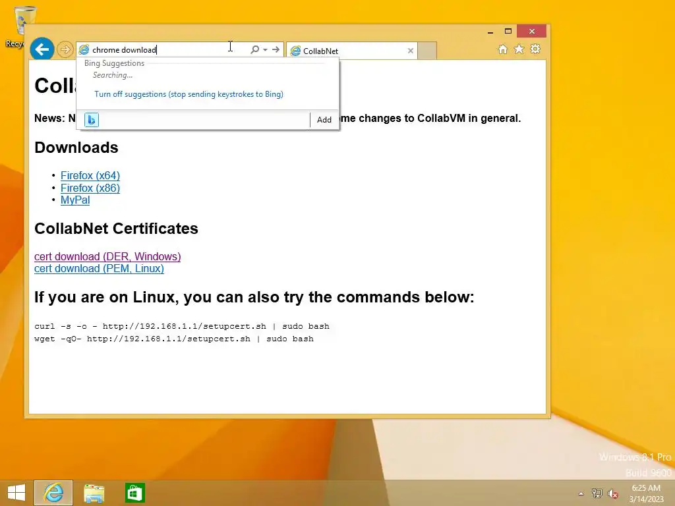Minimize the Internet Explorer window
This screenshot has width=675, height=506.
(x=490, y=32)
